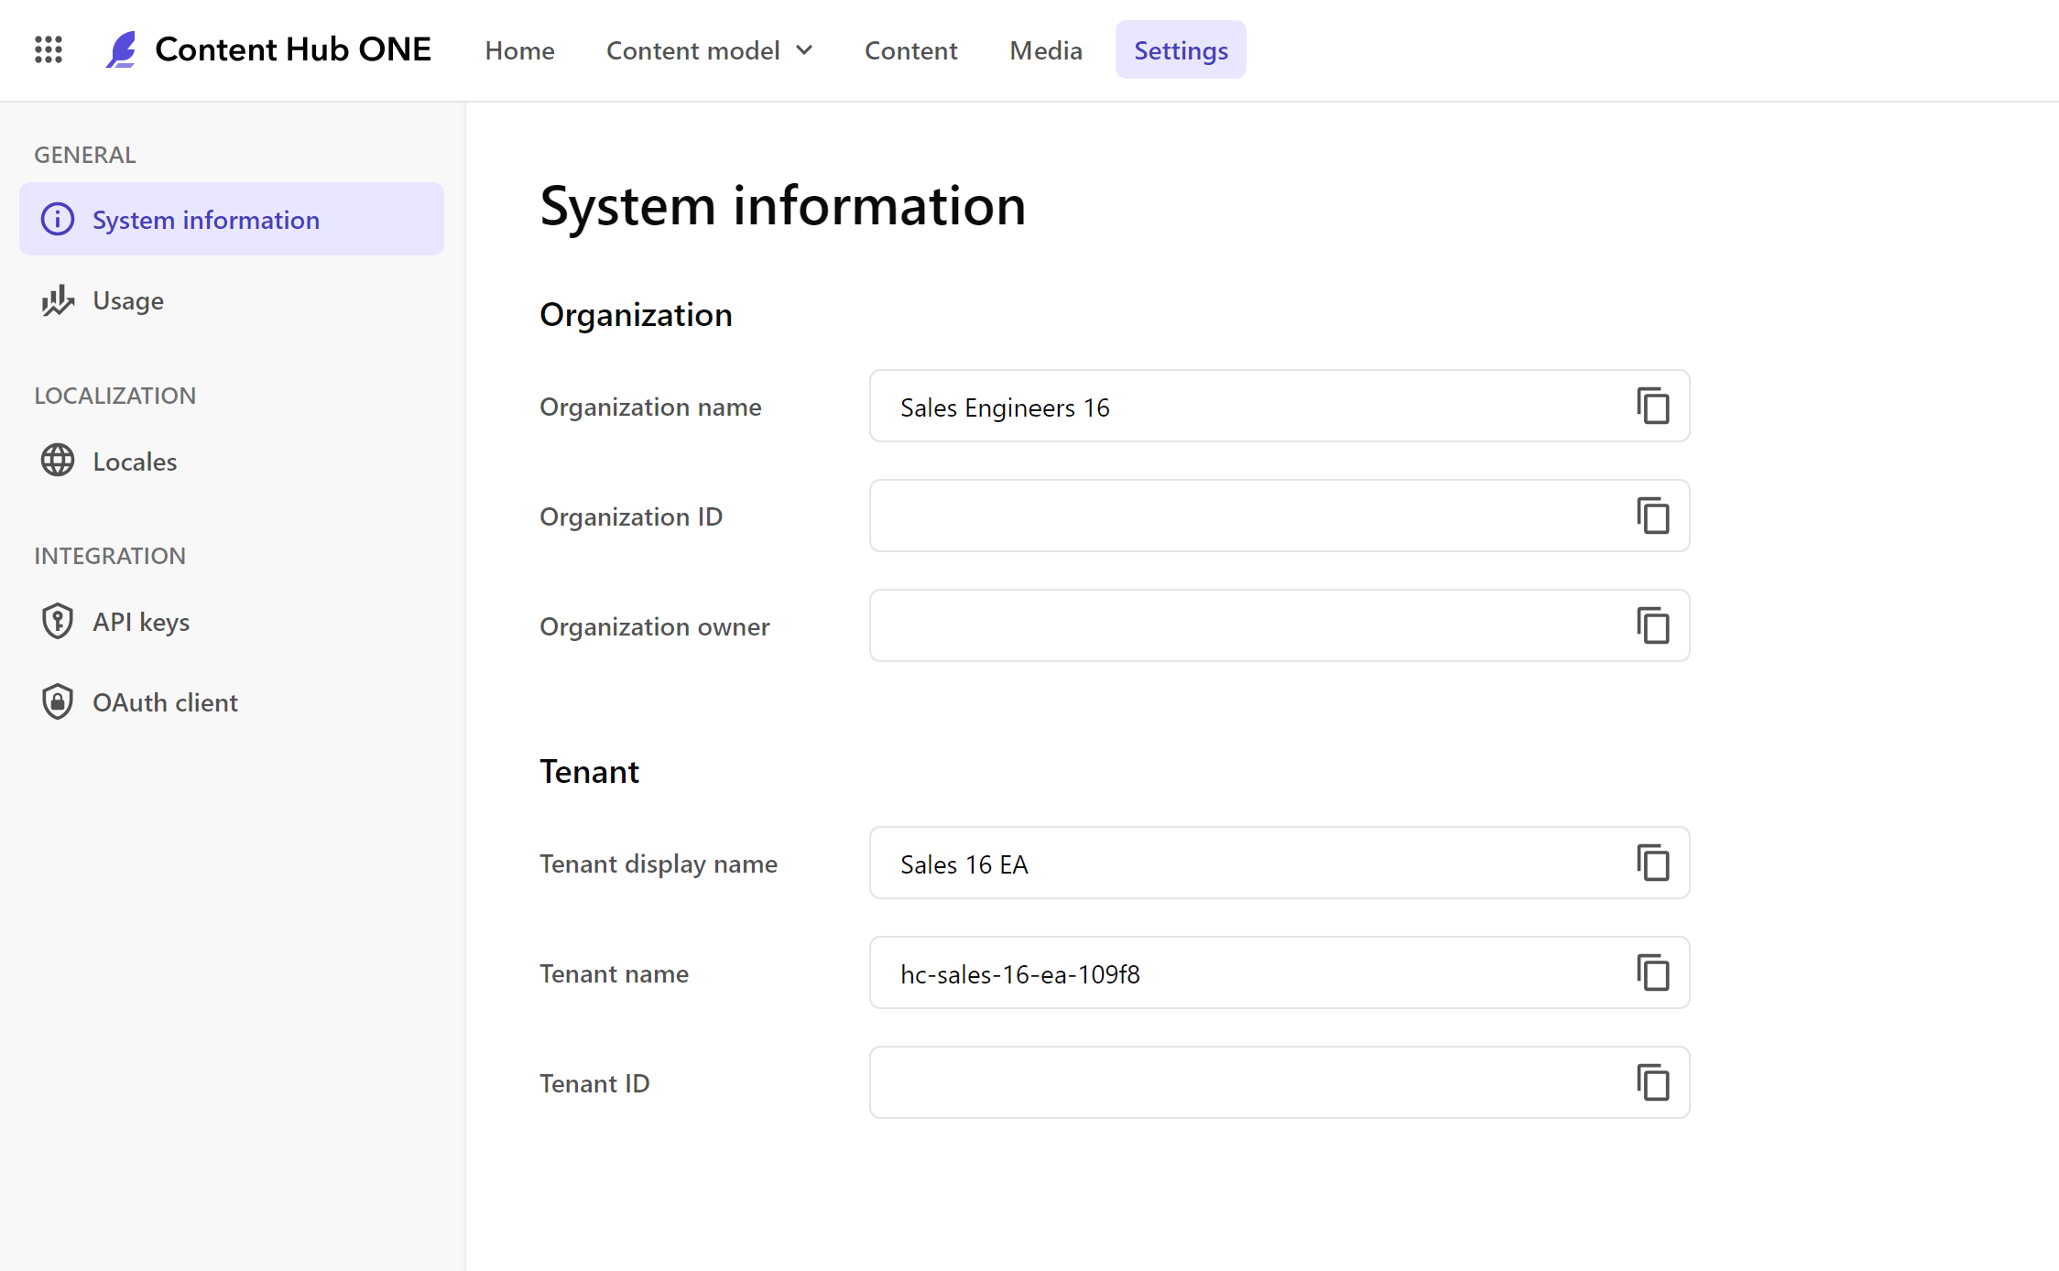Click the Usage icon in sidebar
2059x1271 pixels.
pyautogui.click(x=58, y=300)
